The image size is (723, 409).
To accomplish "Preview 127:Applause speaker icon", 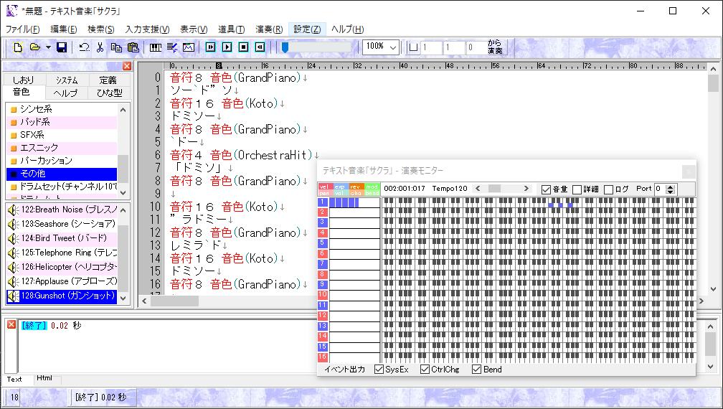I will (13, 281).
